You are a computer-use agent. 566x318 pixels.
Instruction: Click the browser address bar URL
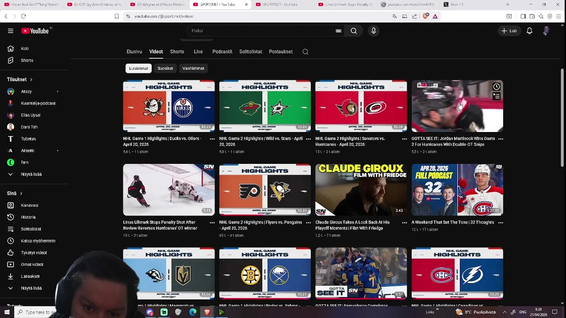coord(164,16)
